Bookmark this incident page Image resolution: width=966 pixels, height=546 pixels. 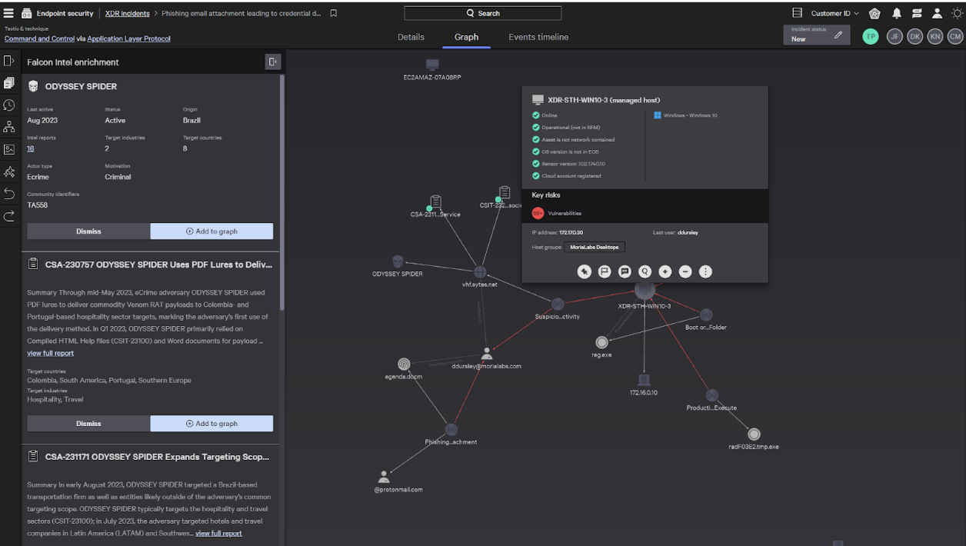(333, 13)
